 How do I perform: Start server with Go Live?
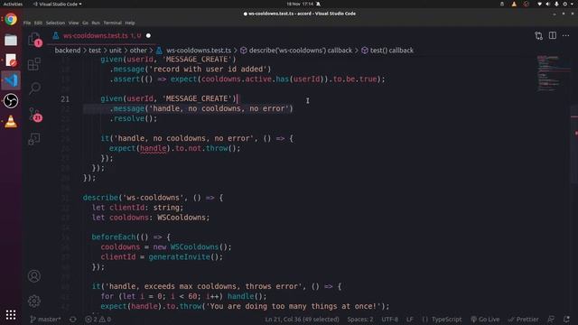(485, 319)
